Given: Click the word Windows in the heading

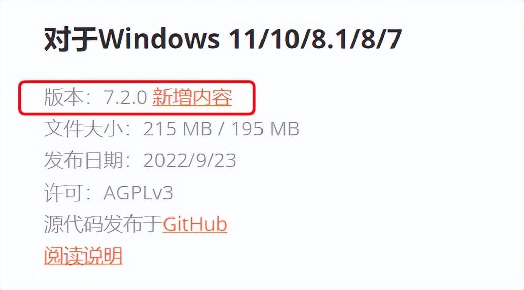Looking at the screenshot, I should pos(159,40).
